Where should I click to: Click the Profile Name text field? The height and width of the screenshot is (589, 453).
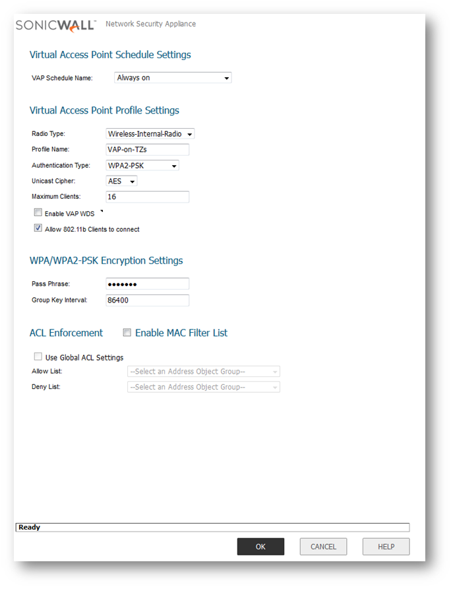[147, 150]
